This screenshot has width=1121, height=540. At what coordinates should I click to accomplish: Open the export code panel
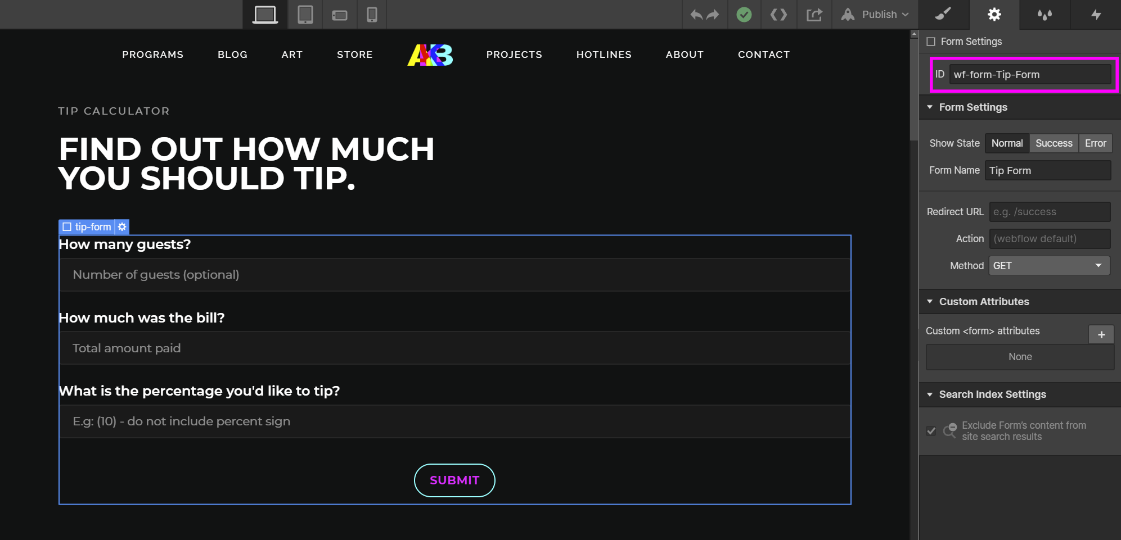[778, 15]
